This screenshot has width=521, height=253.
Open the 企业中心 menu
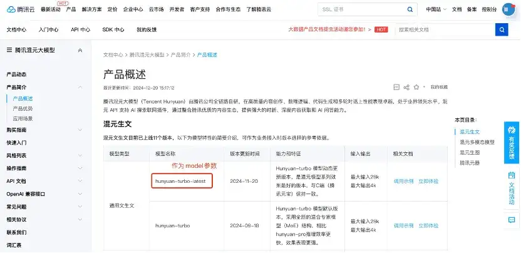[x=133, y=9]
